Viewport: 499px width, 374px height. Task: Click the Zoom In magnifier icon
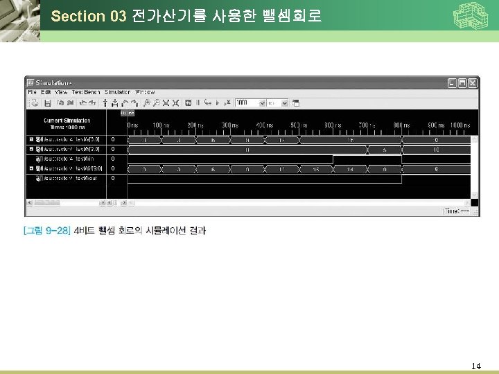tap(146, 103)
